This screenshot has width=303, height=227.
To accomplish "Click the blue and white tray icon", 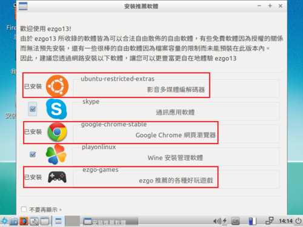I will pos(252,221).
